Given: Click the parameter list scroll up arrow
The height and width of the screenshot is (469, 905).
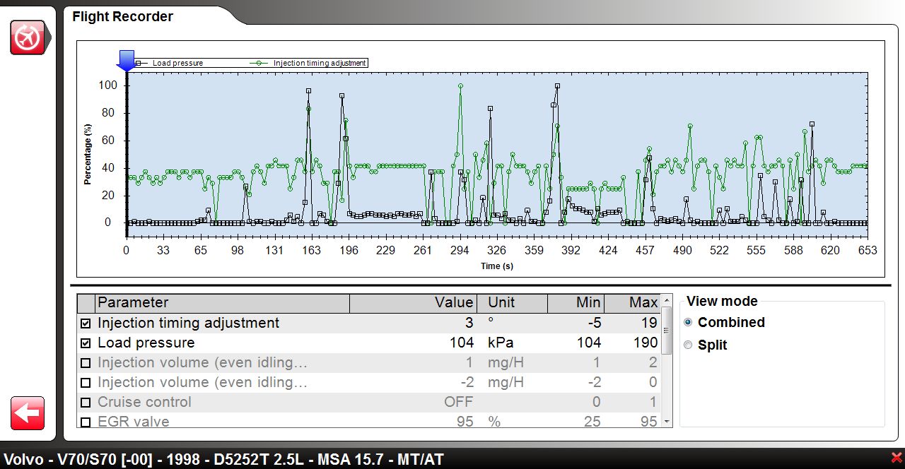Looking at the screenshot, I should pos(666,299).
